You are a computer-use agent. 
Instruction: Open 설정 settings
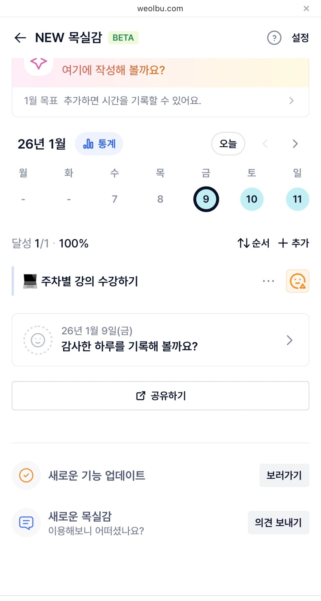pos(300,38)
